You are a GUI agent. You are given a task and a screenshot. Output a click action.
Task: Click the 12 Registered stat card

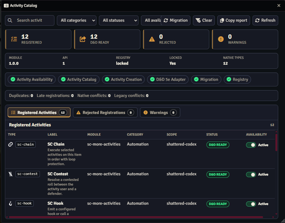[38, 39]
